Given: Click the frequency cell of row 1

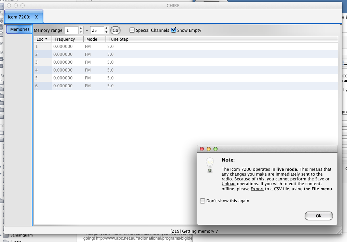Looking at the screenshot, I should click(x=68, y=47).
